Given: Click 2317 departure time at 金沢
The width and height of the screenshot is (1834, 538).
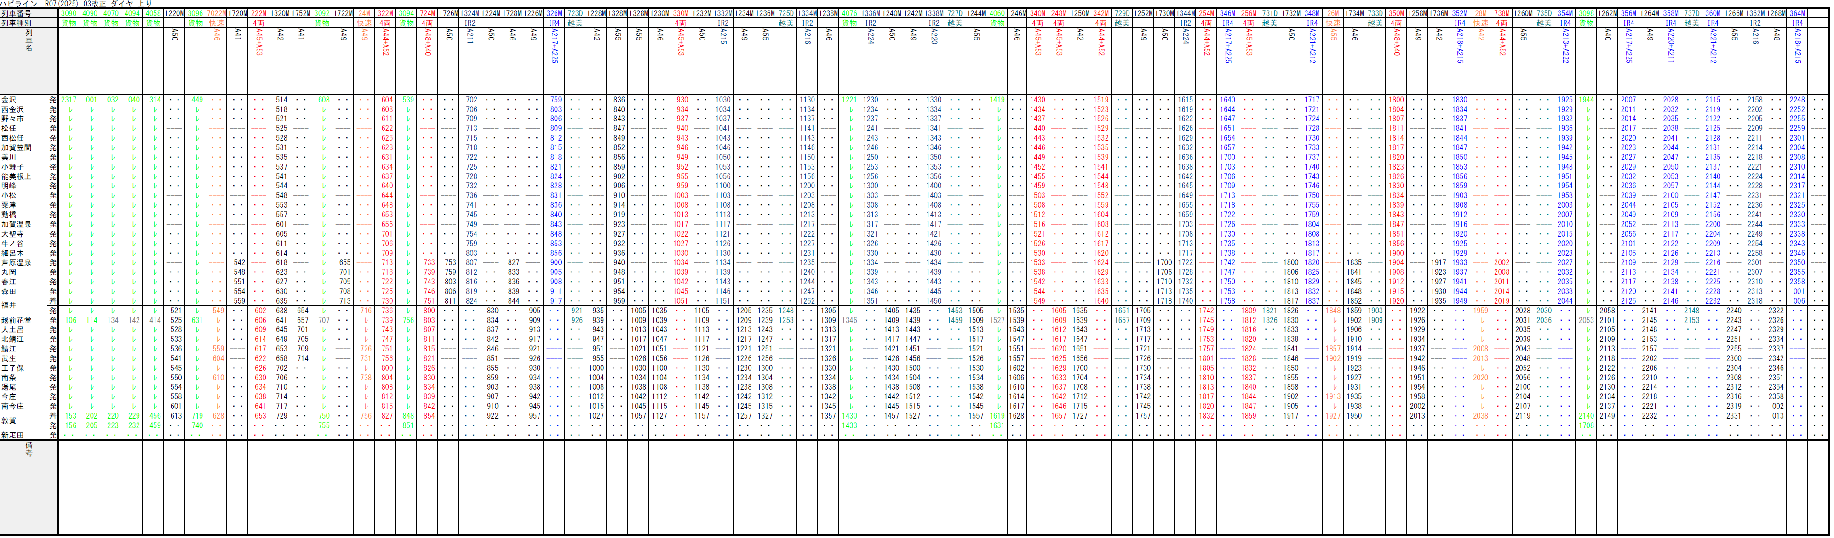Looking at the screenshot, I should pos(69,100).
